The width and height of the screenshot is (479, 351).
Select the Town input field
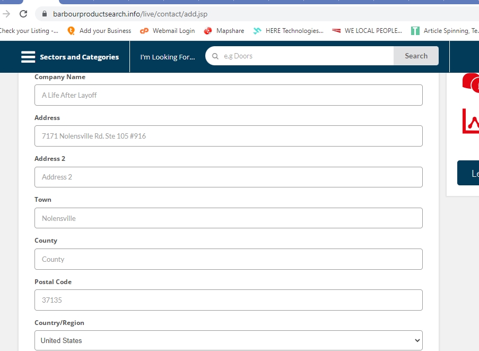pos(229,218)
